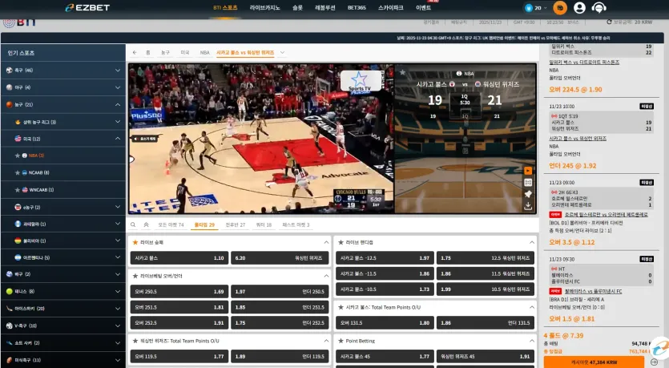Open the 라이브카지노 menu

[264, 8]
